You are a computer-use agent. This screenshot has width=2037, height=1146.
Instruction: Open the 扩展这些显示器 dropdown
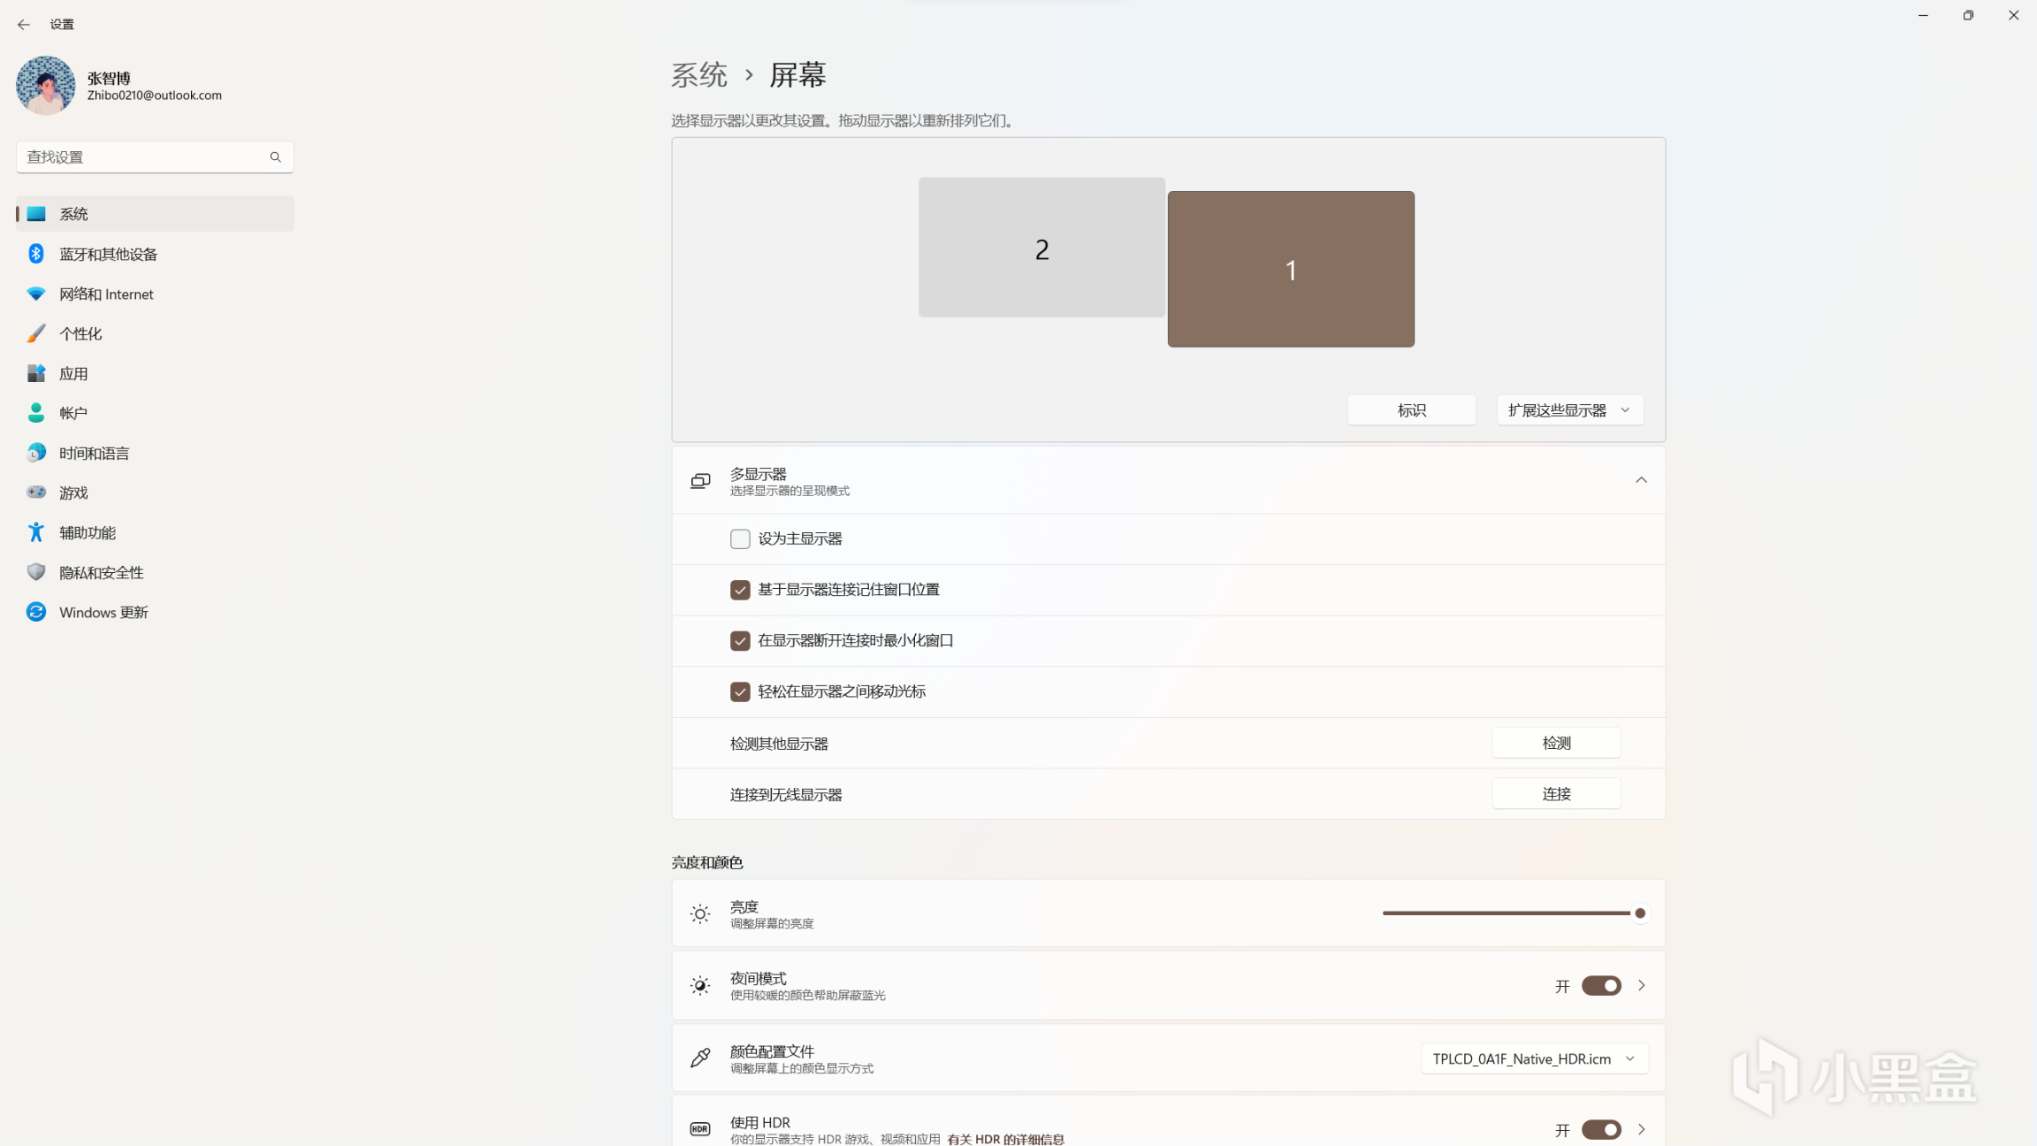(x=1569, y=410)
